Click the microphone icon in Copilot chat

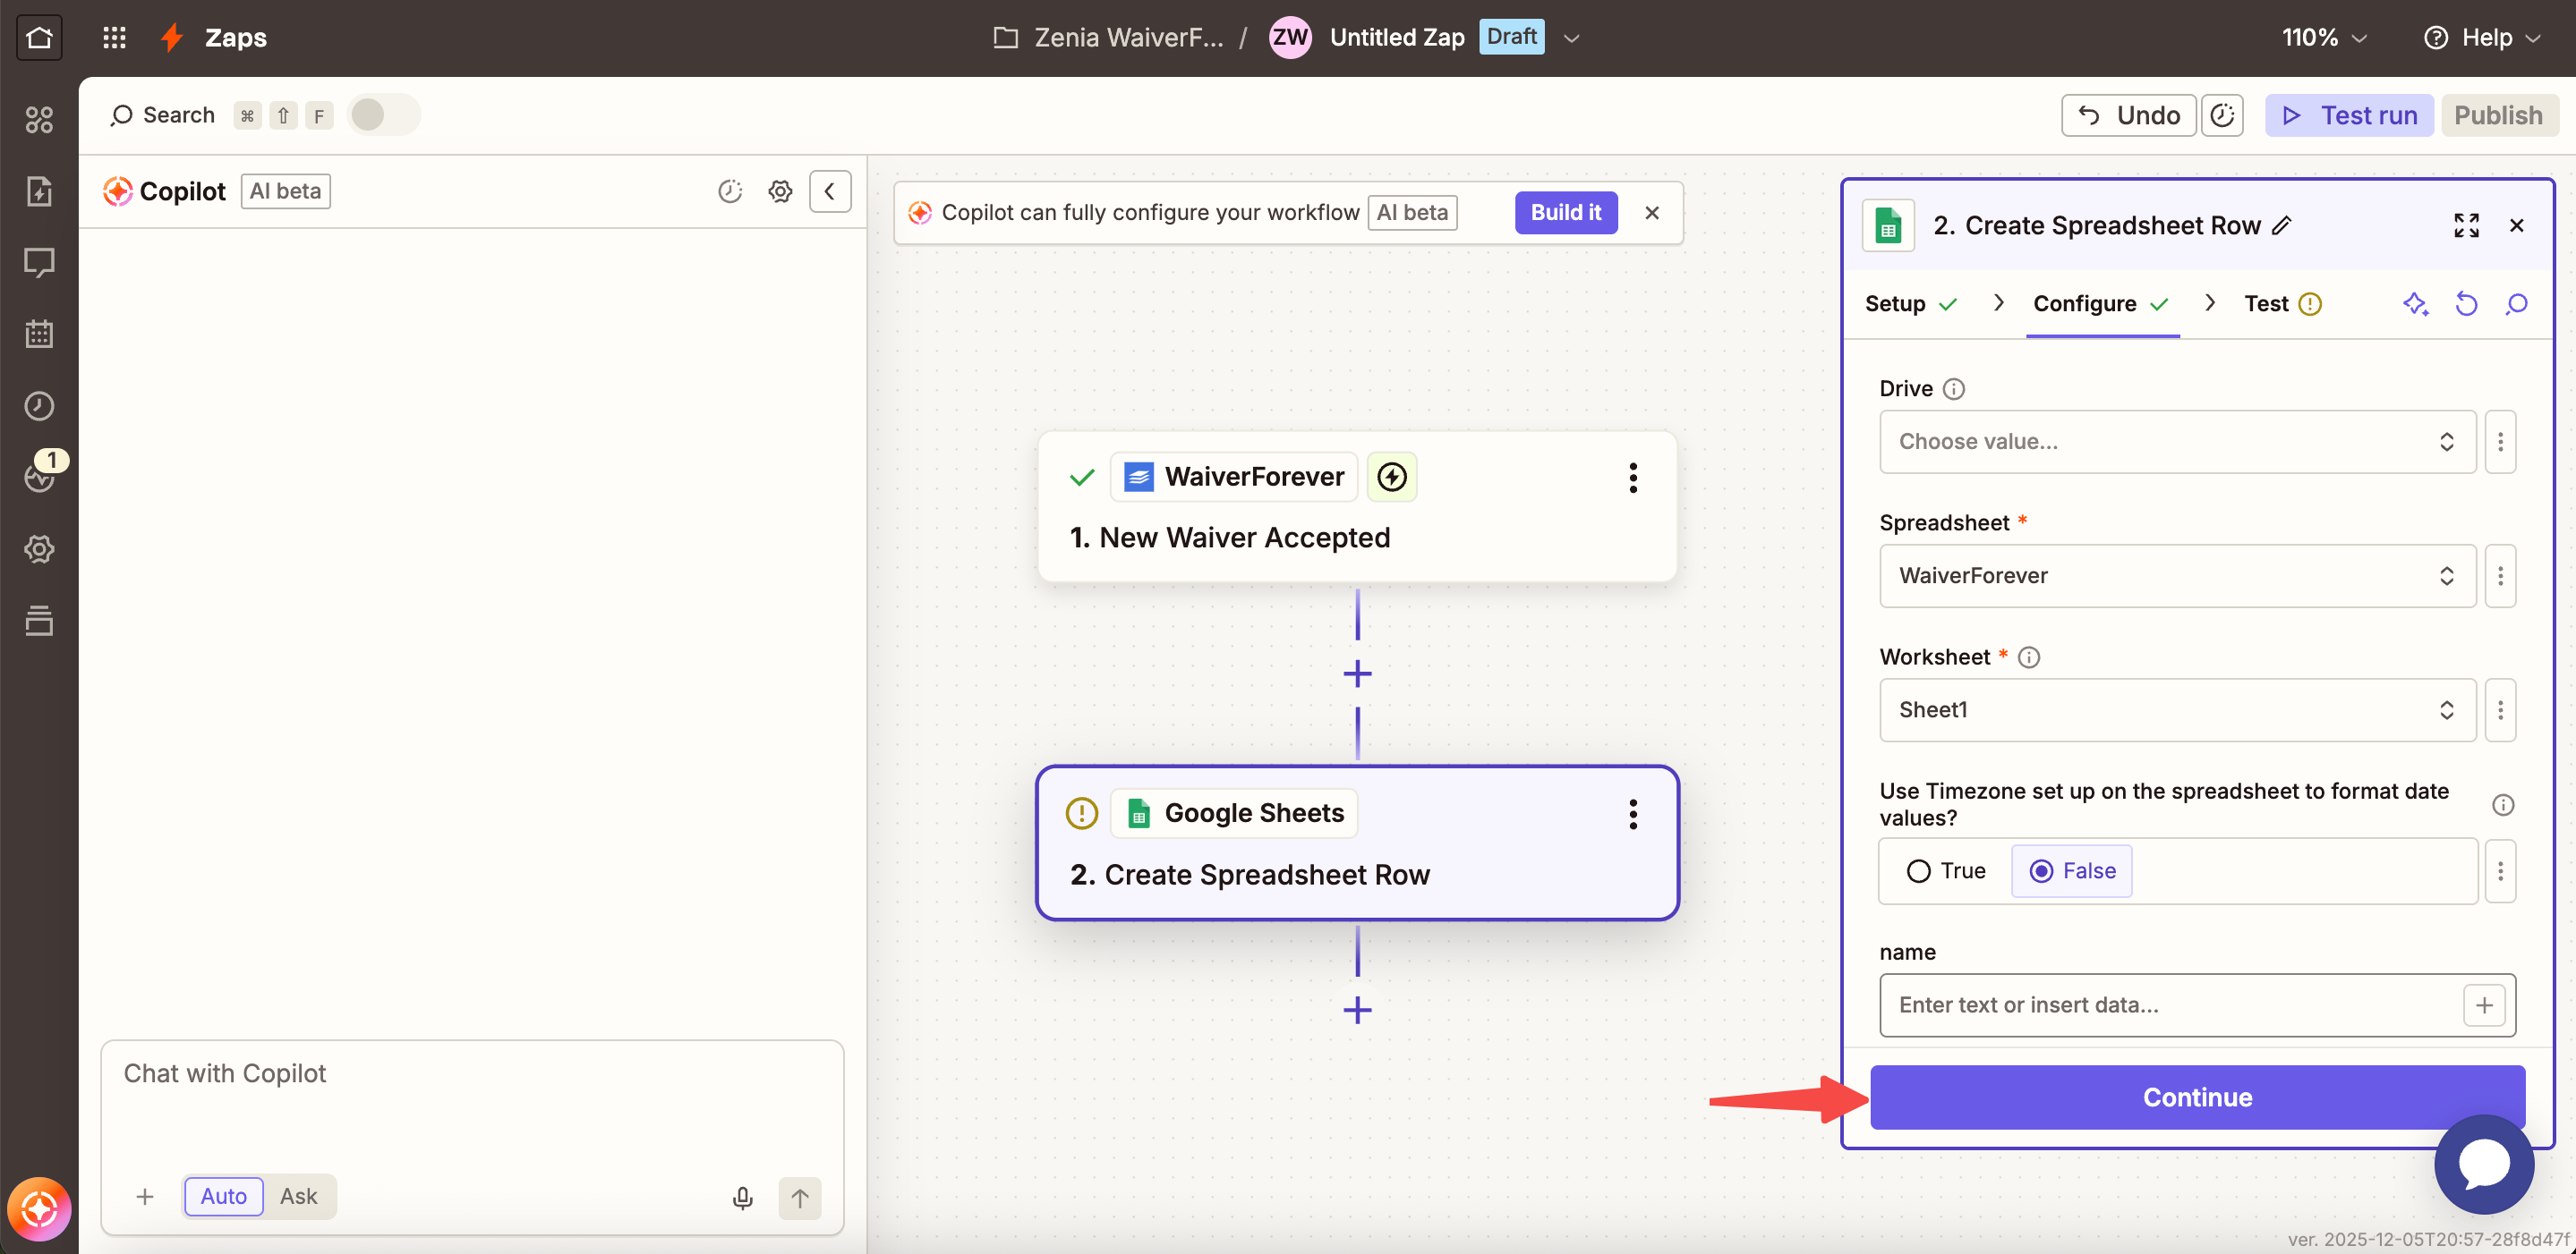(x=742, y=1197)
